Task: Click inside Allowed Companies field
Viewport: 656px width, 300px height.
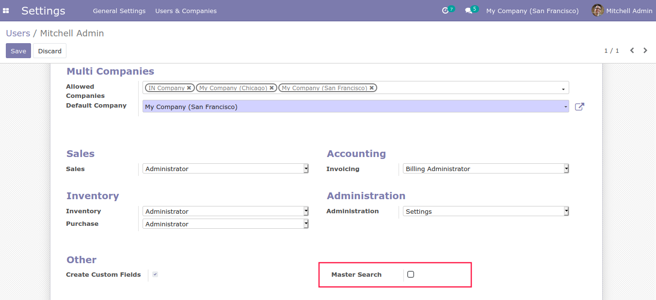Action: pyautogui.click(x=465, y=88)
